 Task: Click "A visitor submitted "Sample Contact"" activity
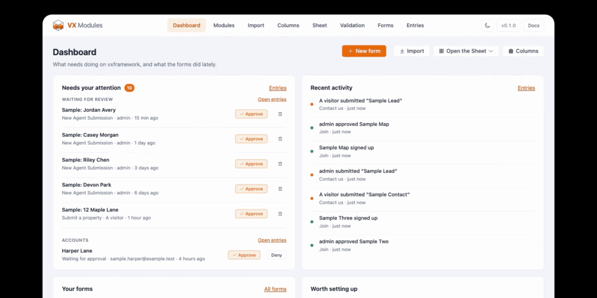[x=364, y=194]
